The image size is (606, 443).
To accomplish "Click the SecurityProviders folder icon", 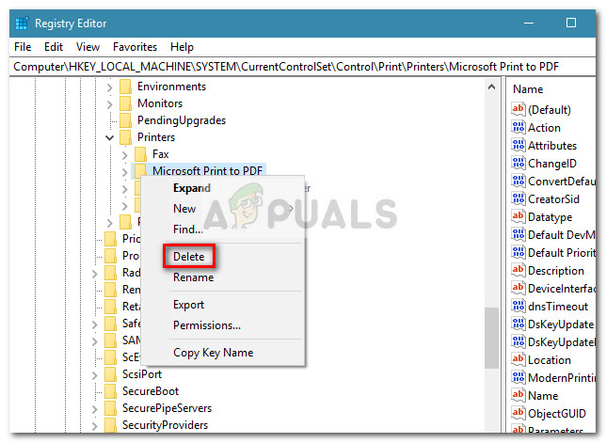I will (110, 425).
